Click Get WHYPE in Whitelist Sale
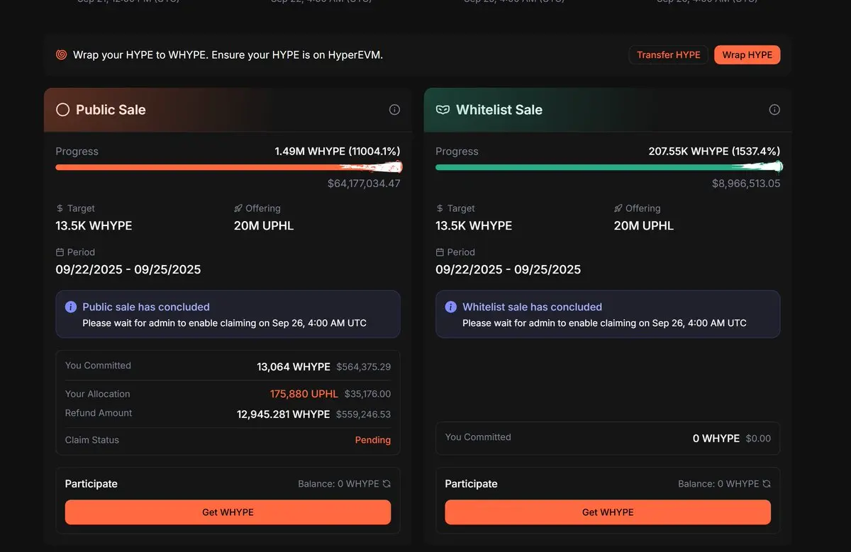 click(x=608, y=512)
